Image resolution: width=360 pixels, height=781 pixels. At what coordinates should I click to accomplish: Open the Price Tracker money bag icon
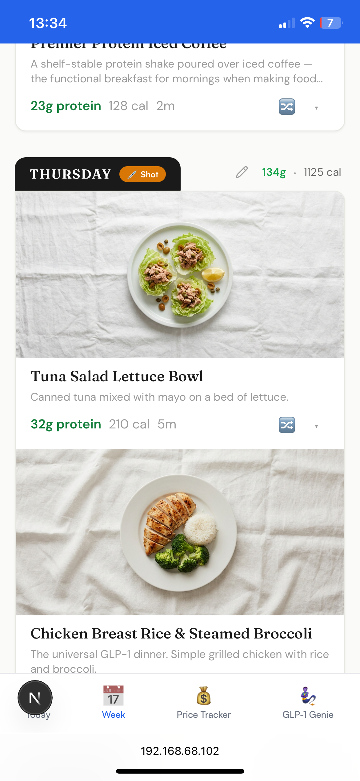tap(203, 696)
